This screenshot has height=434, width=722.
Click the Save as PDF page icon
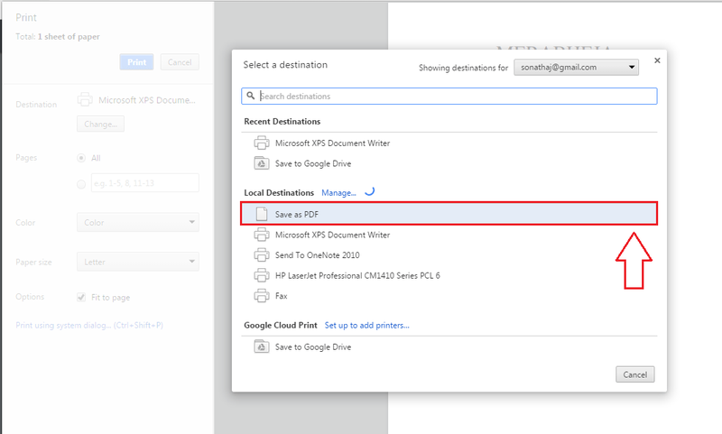point(262,214)
